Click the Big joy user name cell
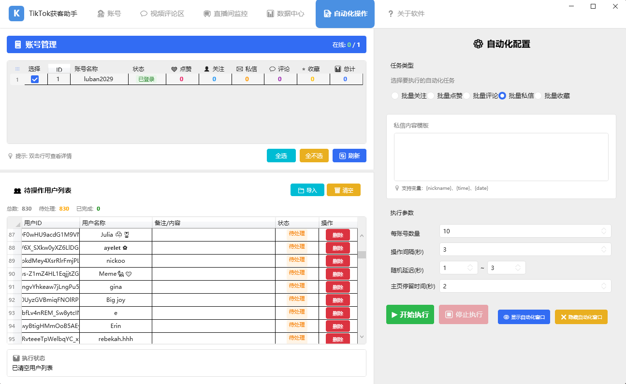Screen dimensions: 626x384 pyautogui.click(x=116, y=299)
